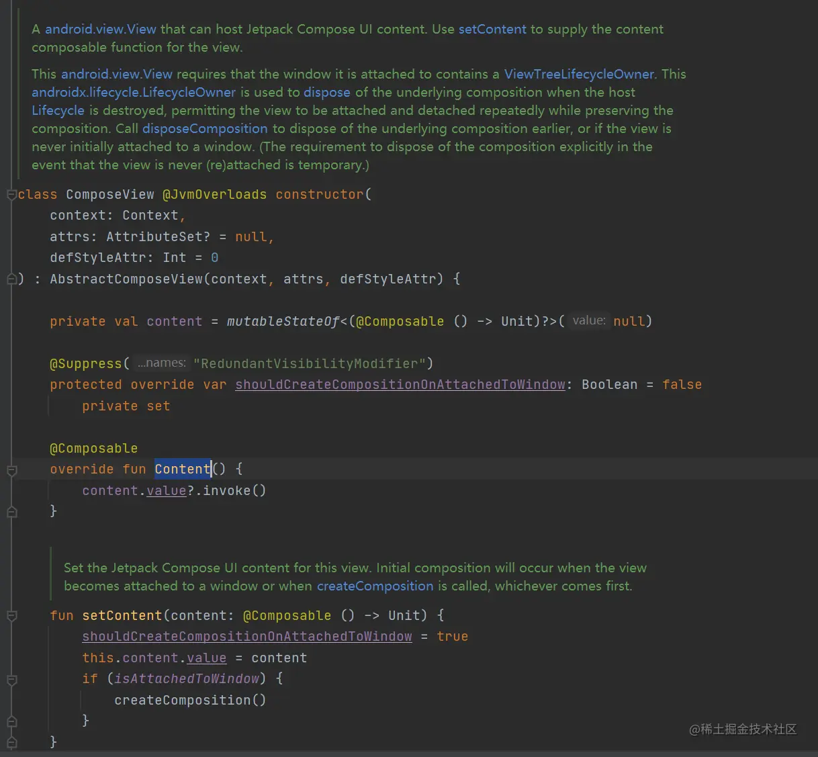818x757 pixels.
Task: Click the @Suppress annotation
Action: (x=86, y=364)
